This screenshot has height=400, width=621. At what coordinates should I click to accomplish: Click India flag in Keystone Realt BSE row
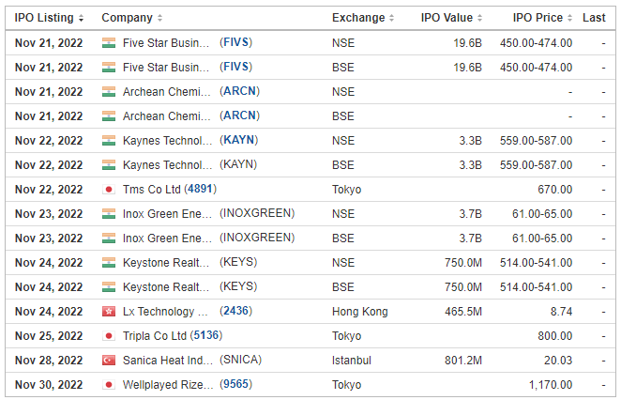pos(109,287)
